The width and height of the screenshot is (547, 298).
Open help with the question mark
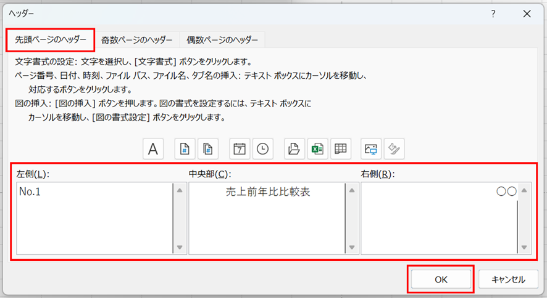click(493, 13)
